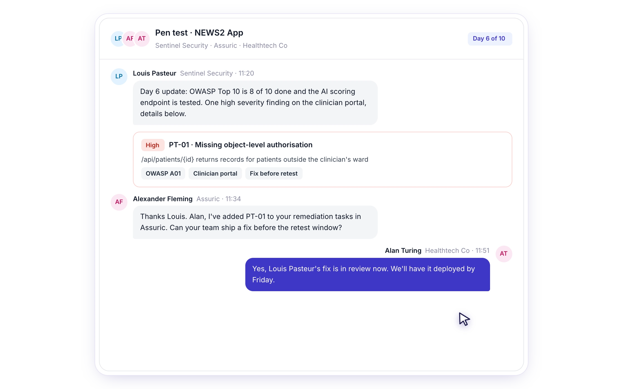Click the Sentinel Security · Assuric · Healthtech Co subtitle
623x389 pixels.
[221, 46]
